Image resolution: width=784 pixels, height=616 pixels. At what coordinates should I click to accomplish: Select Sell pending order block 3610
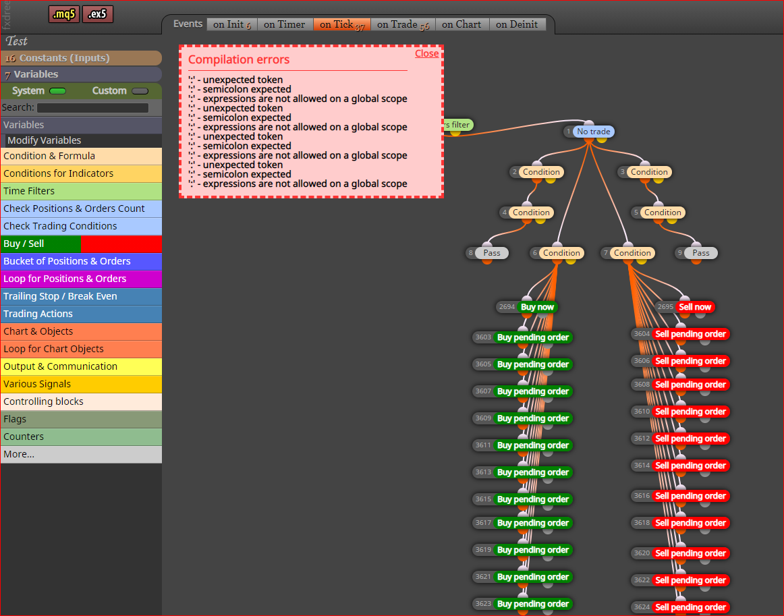690,412
